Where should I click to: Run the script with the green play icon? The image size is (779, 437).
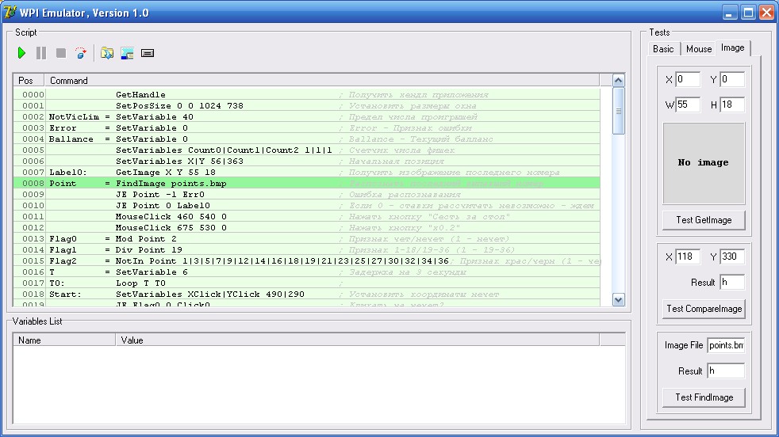tap(21, 53)
